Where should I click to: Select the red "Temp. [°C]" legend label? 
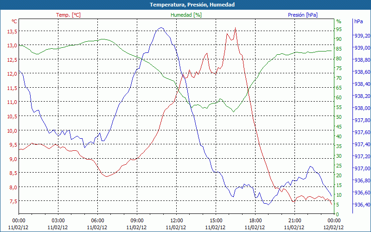click(68, 15)
